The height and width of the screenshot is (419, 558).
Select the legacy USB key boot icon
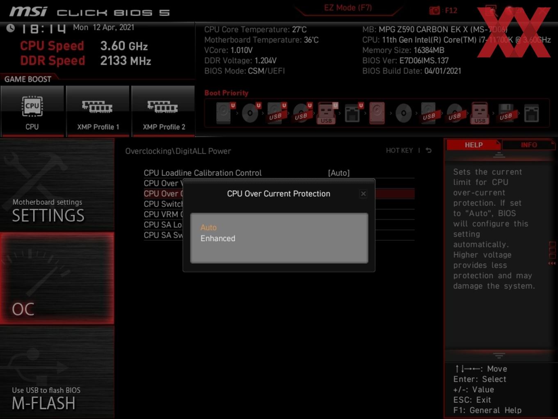pyautogui.click(x=480, y=113)
